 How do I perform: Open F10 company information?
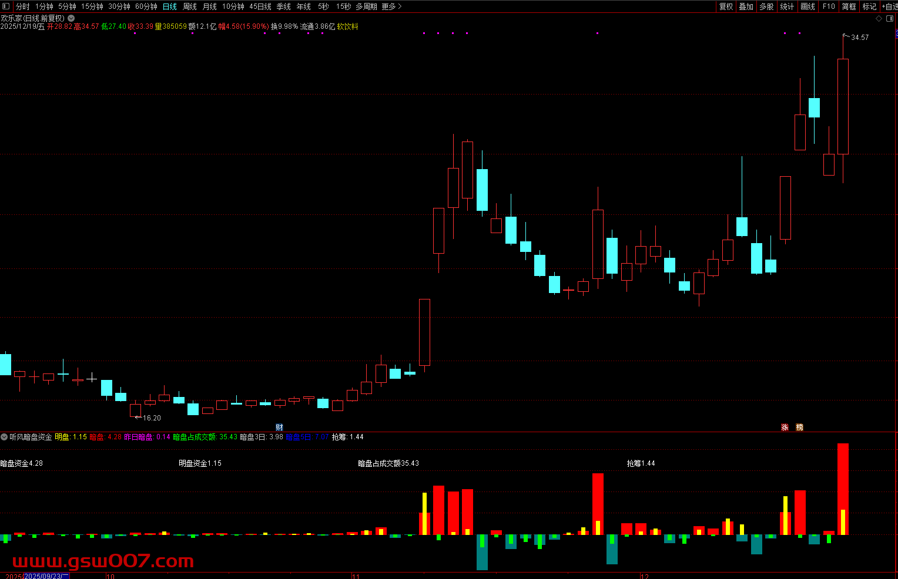pos(829,6)
